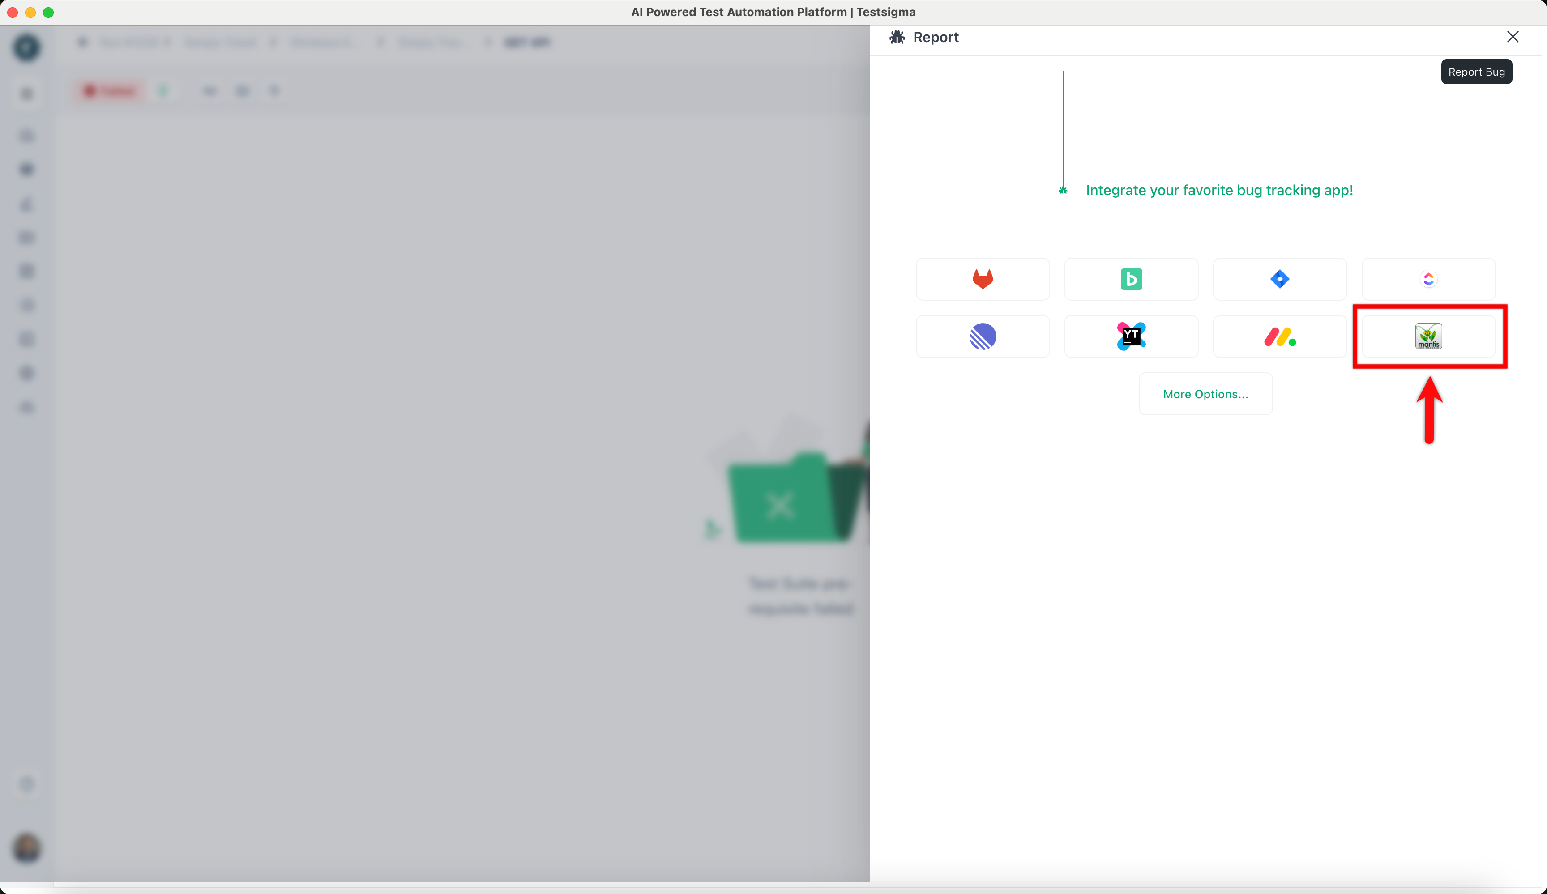This screenshot has height=894, width=1547.
Task: Choose the GitLab bug tracking integration
Action: [x=982, y=279]
